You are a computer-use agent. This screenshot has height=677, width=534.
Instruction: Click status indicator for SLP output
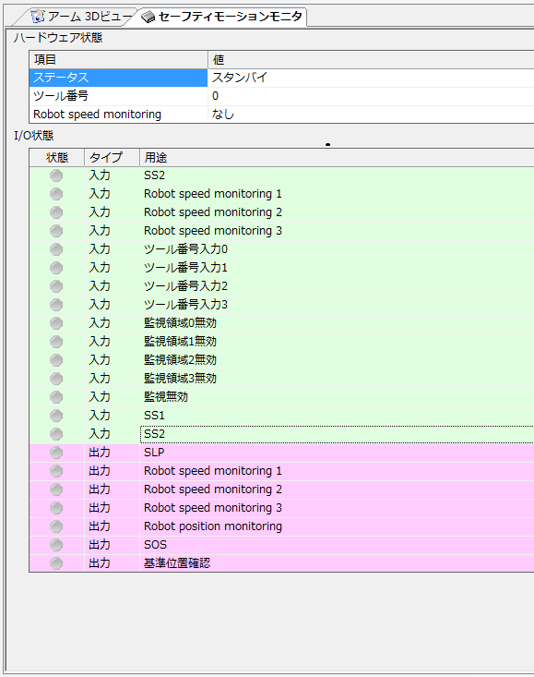click(x=56, y=453)
